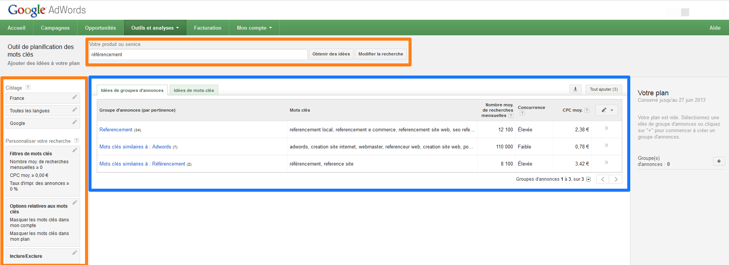This screenshot has width=729, height=265.
Task: Click help icon next to Ciblage
Action: pyautogui.click(x=28, y=87)
